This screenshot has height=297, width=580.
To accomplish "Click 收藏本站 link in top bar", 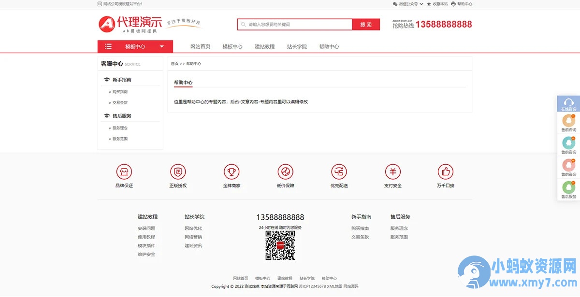I will 440,4.
